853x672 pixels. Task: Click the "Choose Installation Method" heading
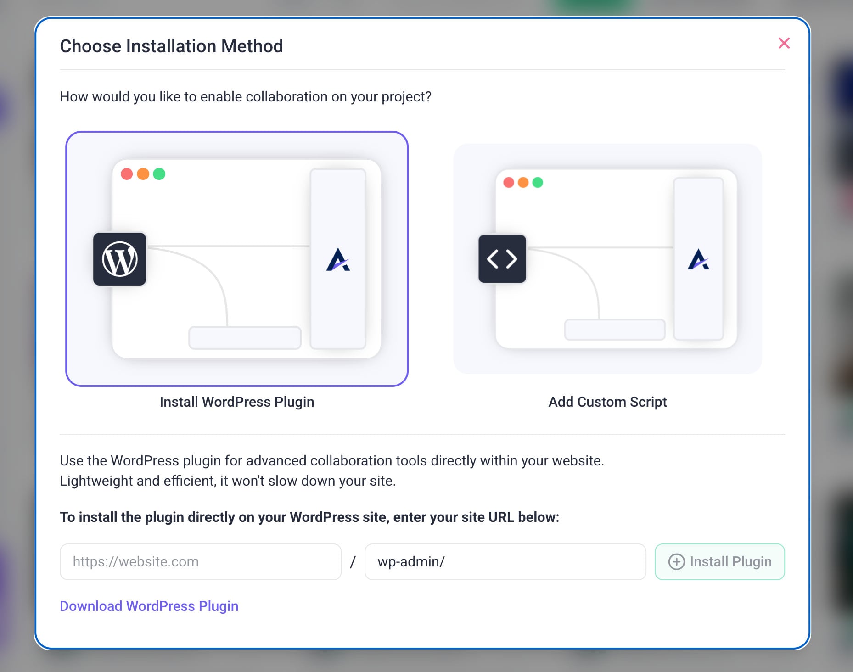[171, 46]
